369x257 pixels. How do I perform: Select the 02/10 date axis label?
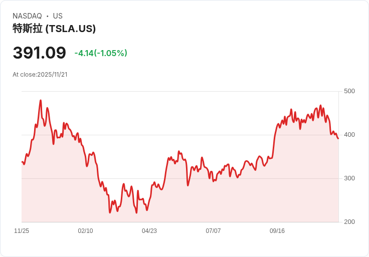(85, 231)
